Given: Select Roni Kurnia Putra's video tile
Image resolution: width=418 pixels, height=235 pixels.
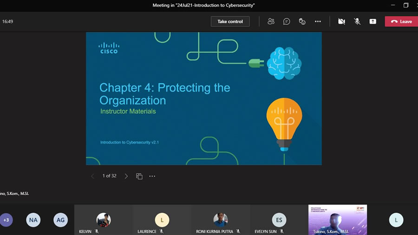Looking at the screenshot, I should [x=221, y=220].
